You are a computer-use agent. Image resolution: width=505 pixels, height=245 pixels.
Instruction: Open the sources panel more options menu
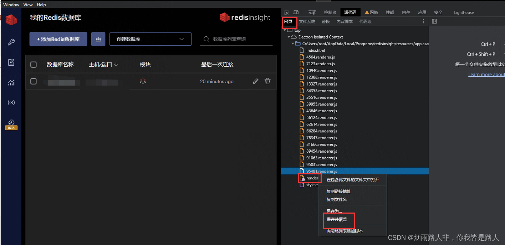(x=423, y=21)
